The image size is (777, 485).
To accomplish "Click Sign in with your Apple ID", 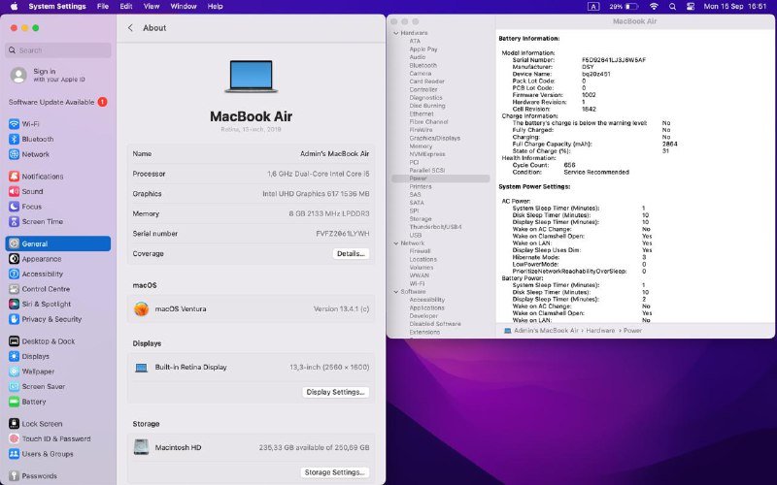I will coord(48,75).
